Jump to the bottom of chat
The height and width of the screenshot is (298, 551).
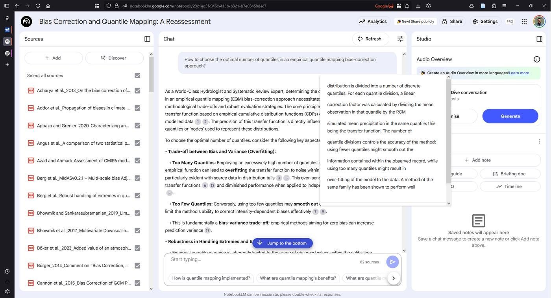[283, 243]
